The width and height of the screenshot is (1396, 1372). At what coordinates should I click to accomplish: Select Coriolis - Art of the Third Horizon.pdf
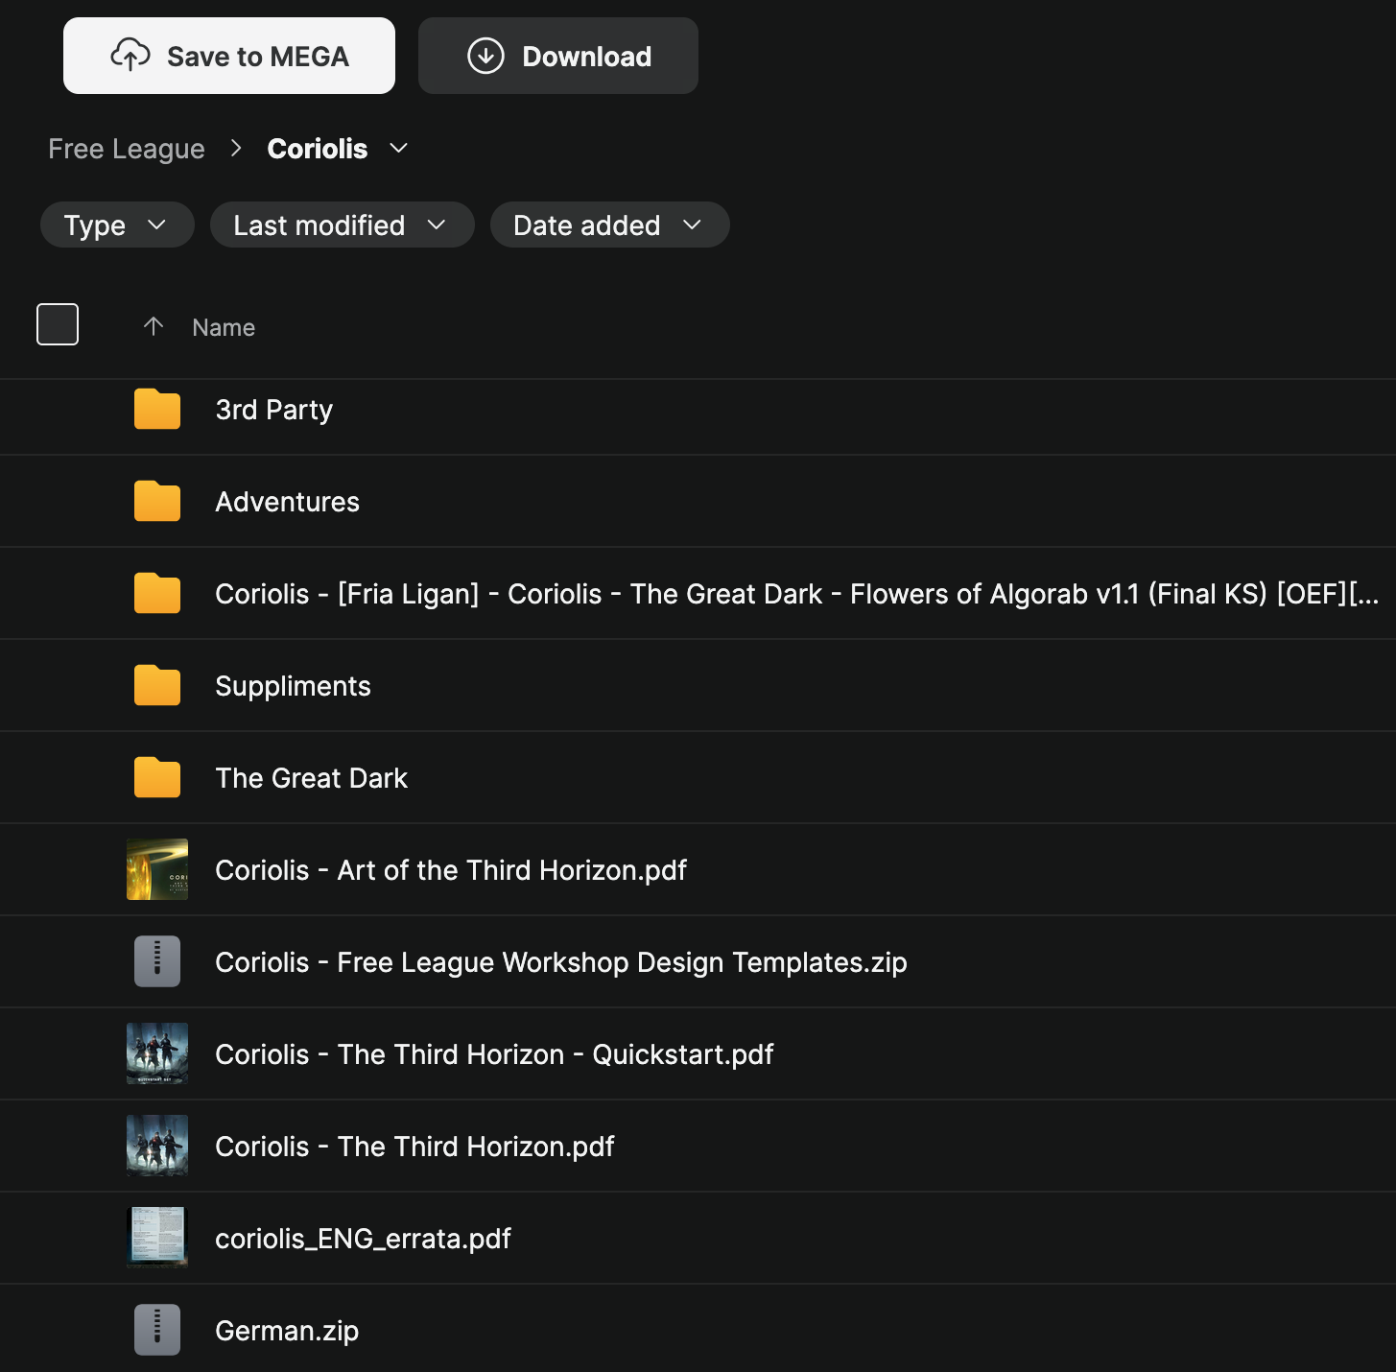451,870
